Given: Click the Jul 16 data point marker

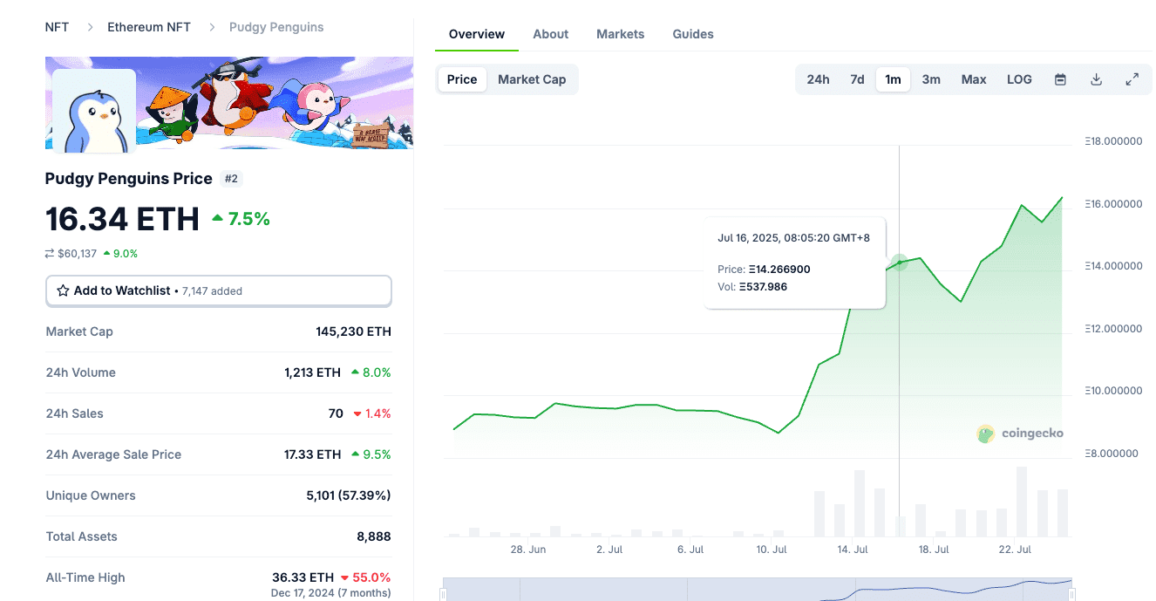Looking at the screenshot, I should pyautogui.click(x=900, y=262).
